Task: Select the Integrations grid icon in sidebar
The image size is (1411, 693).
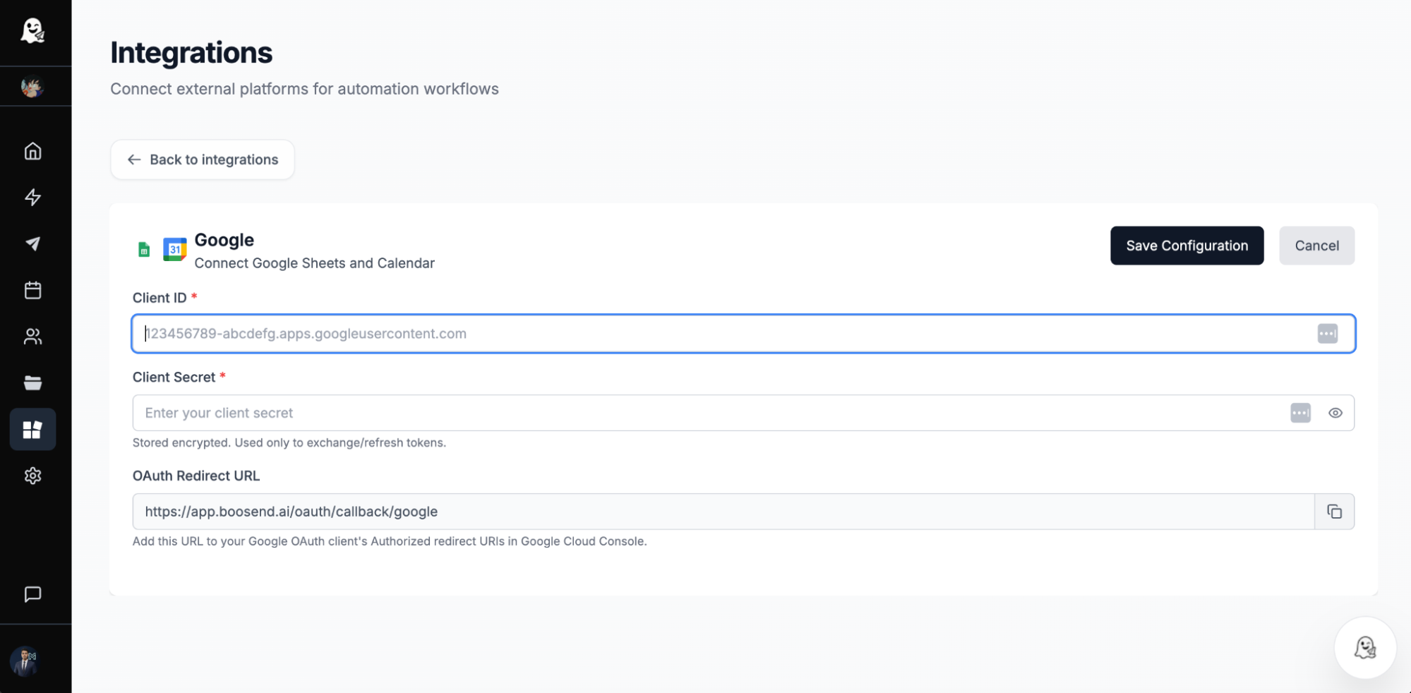Action: click(33, 429)
